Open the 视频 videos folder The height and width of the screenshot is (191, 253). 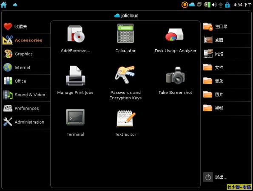pos(227,108)
